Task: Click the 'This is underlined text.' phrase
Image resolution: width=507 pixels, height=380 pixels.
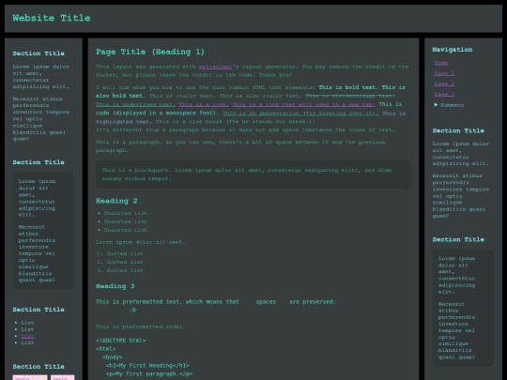Action: coord(135,104)
